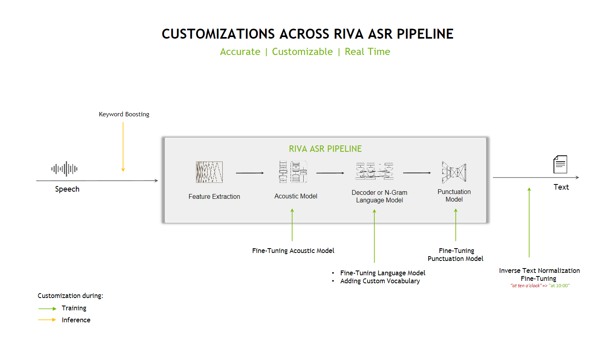Click the Punctuation Model network icon
The image size is (611, 343).
[454, 172]
